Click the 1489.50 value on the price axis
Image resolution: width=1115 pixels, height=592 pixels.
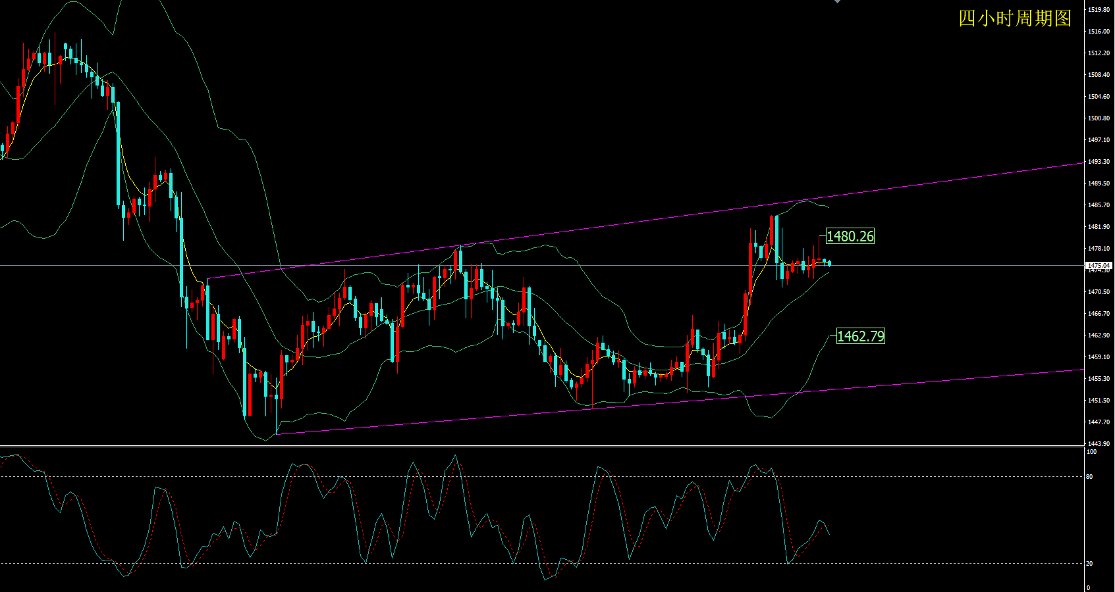tap(1099, 183)
